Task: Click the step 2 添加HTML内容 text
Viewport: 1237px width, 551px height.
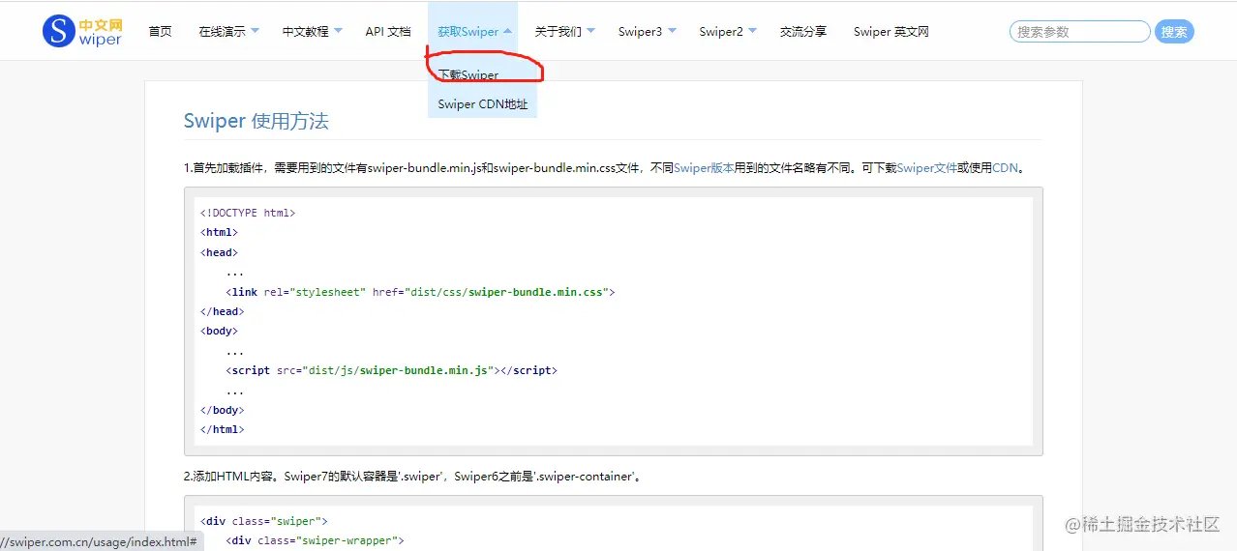Action: [412, 476]
